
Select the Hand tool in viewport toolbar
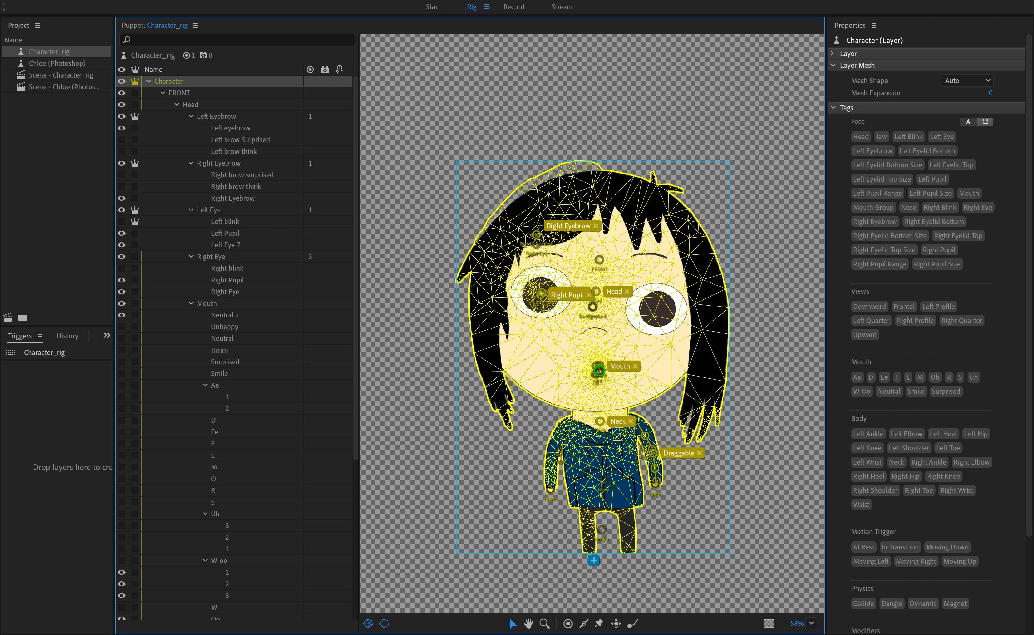click(x=528, y=624)
